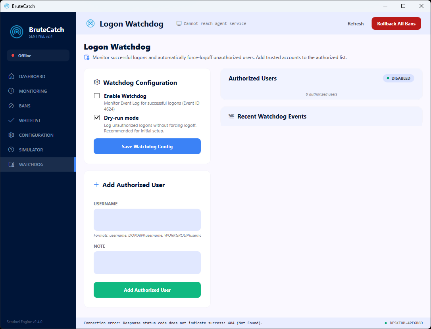Click the Bans prohibited circle icon
The width and height of the screenshot is (431, 329).
(12, 106)
